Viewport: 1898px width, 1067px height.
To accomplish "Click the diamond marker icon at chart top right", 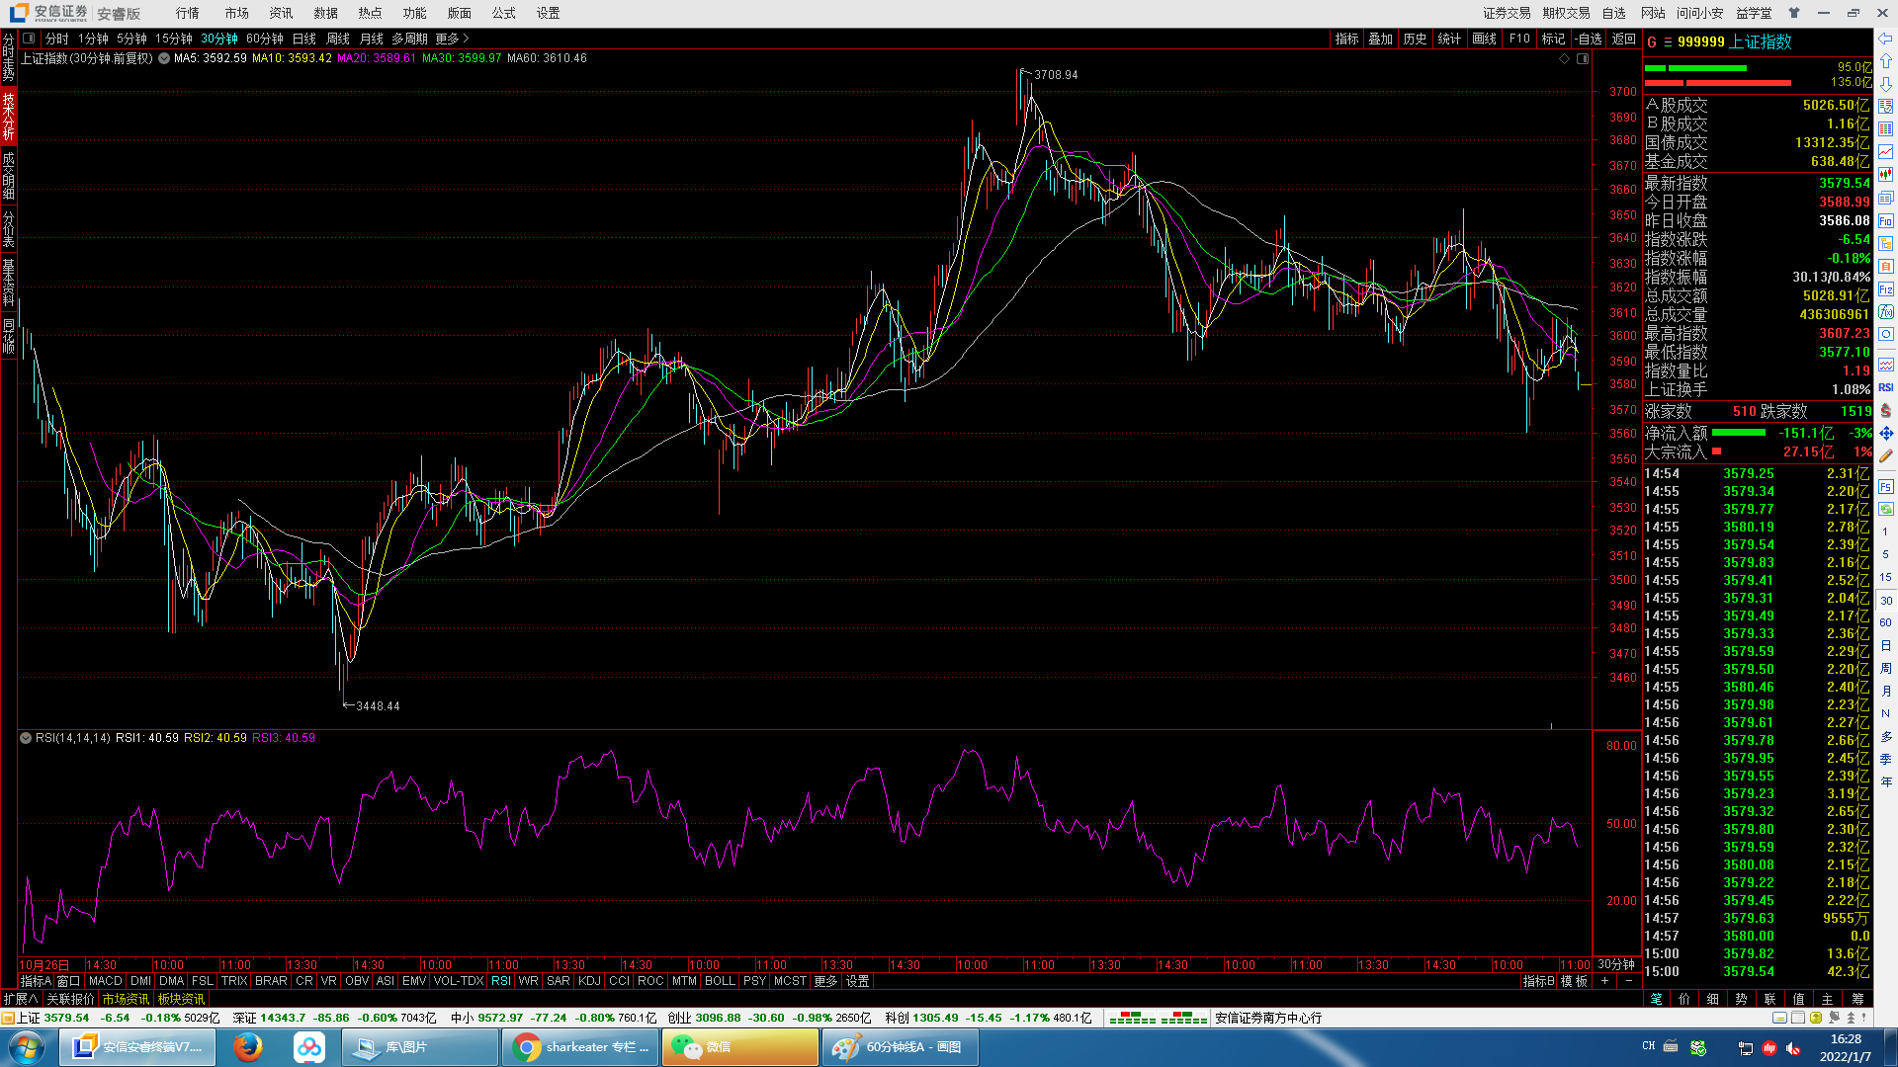I will [x=1565, y=58].
